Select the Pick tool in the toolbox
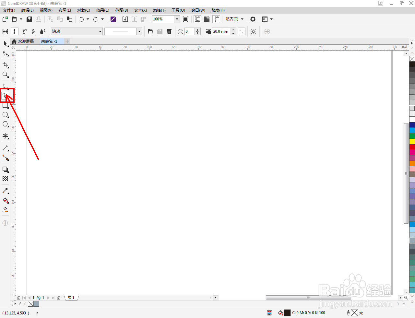Viewport: 415px width, 318px height. point(5,44)
